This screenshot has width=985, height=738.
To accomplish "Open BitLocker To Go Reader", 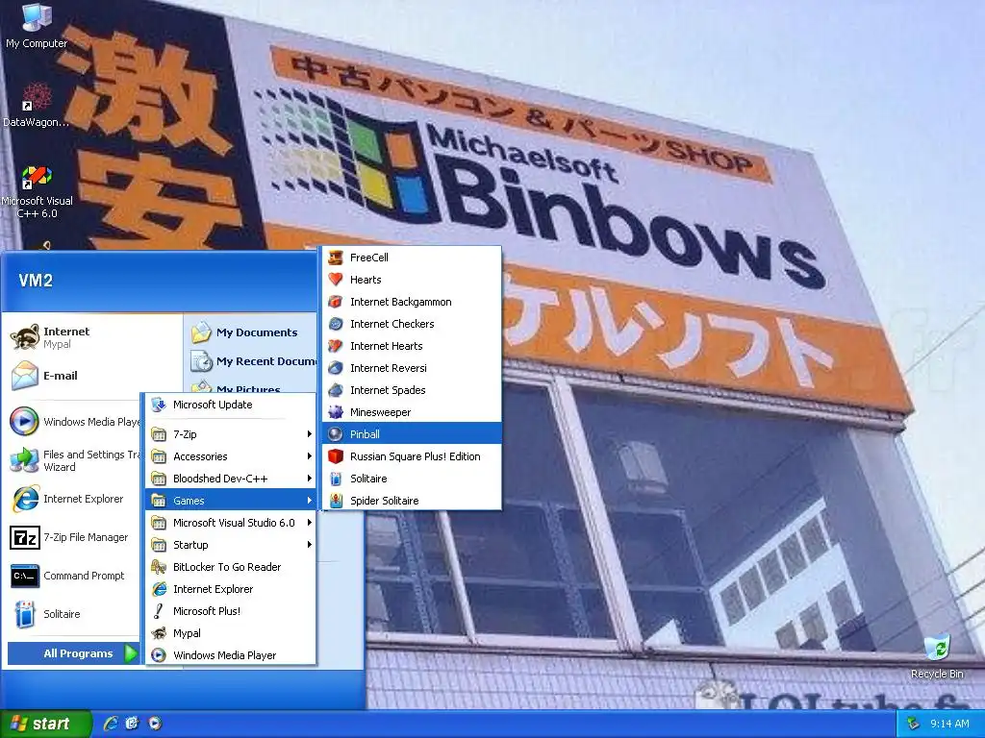I will tap(231, 567).
